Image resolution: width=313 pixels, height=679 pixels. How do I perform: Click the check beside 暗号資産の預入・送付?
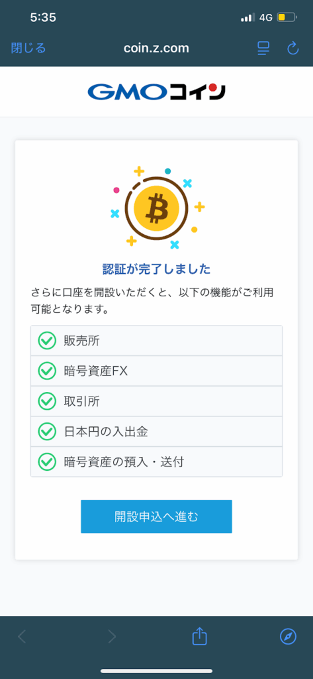[x=47, y=462]
